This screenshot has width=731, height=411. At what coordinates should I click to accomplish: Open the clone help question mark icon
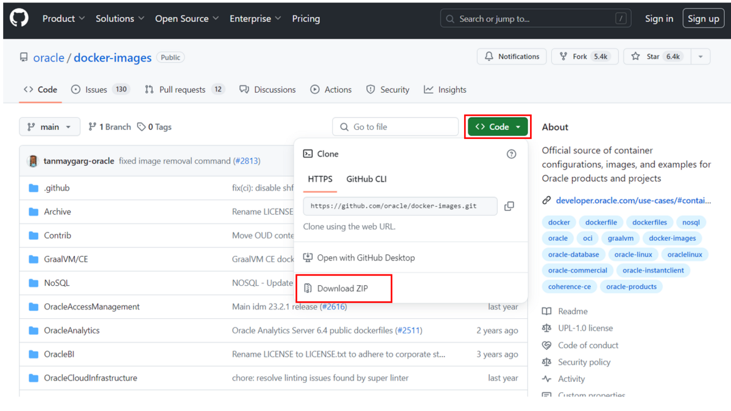[x=511, y=154]
